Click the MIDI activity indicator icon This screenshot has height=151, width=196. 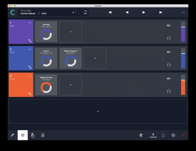pos(73,12)
